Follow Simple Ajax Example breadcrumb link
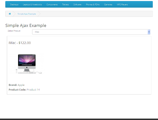The height and width of the screenshot is (120, 158). point(27,14)
